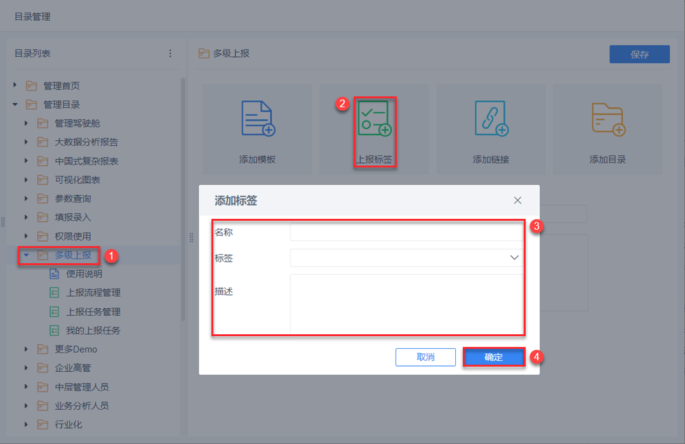Click the 行业化 folder icon
This screenshot has height=444, width=685.
point(43,424)
